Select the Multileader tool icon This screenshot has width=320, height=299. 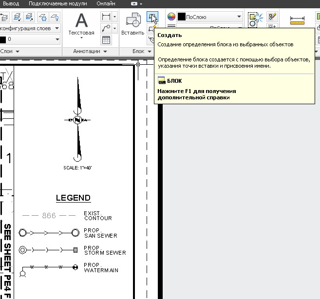106,28
